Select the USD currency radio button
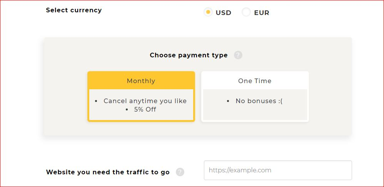Viewport: 384px width, 187px height. pos(208,12)
